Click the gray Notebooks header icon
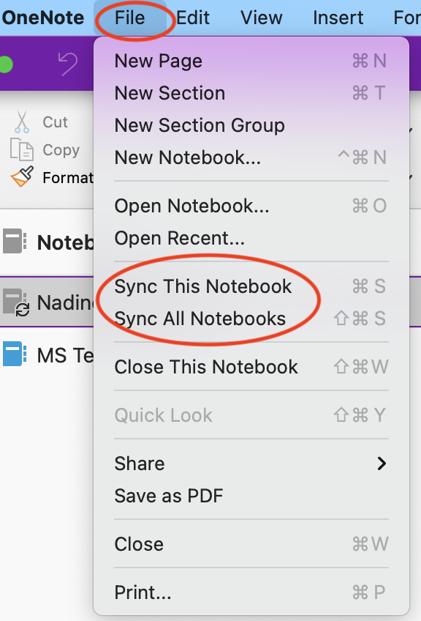This screenshot has width=421, height=621. [15, 241]
